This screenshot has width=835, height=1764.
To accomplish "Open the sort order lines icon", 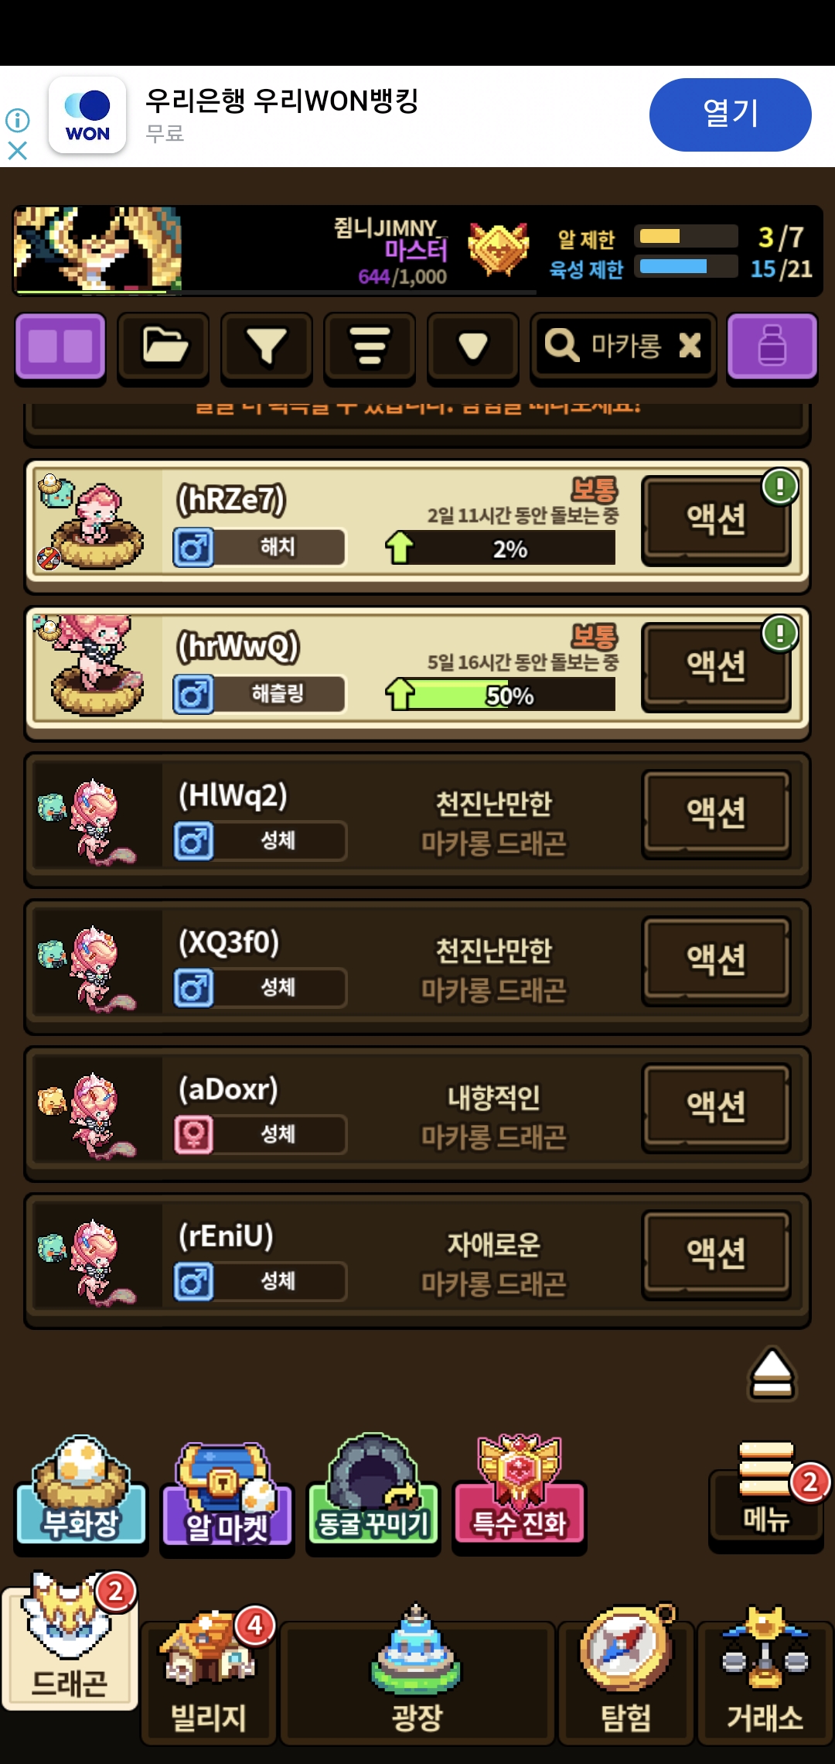I will (x=370, y=347).
